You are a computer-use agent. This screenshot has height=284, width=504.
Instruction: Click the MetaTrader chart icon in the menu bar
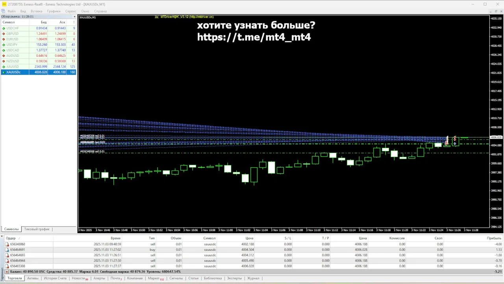click(3, 11)
